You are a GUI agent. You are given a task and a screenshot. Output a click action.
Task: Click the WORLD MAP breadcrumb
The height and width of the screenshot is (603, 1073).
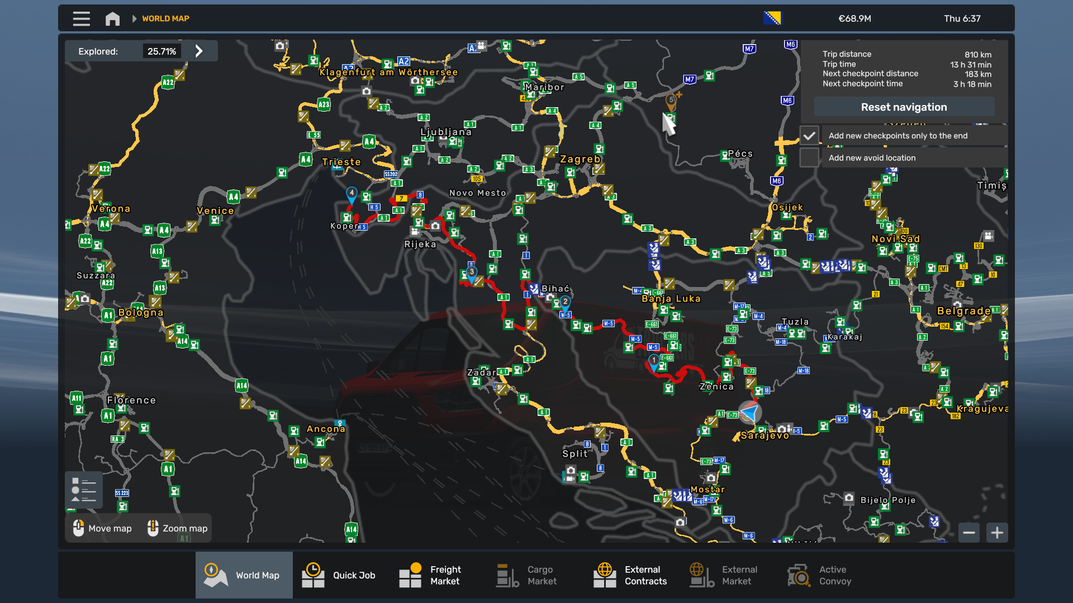(x=165, y=18)
